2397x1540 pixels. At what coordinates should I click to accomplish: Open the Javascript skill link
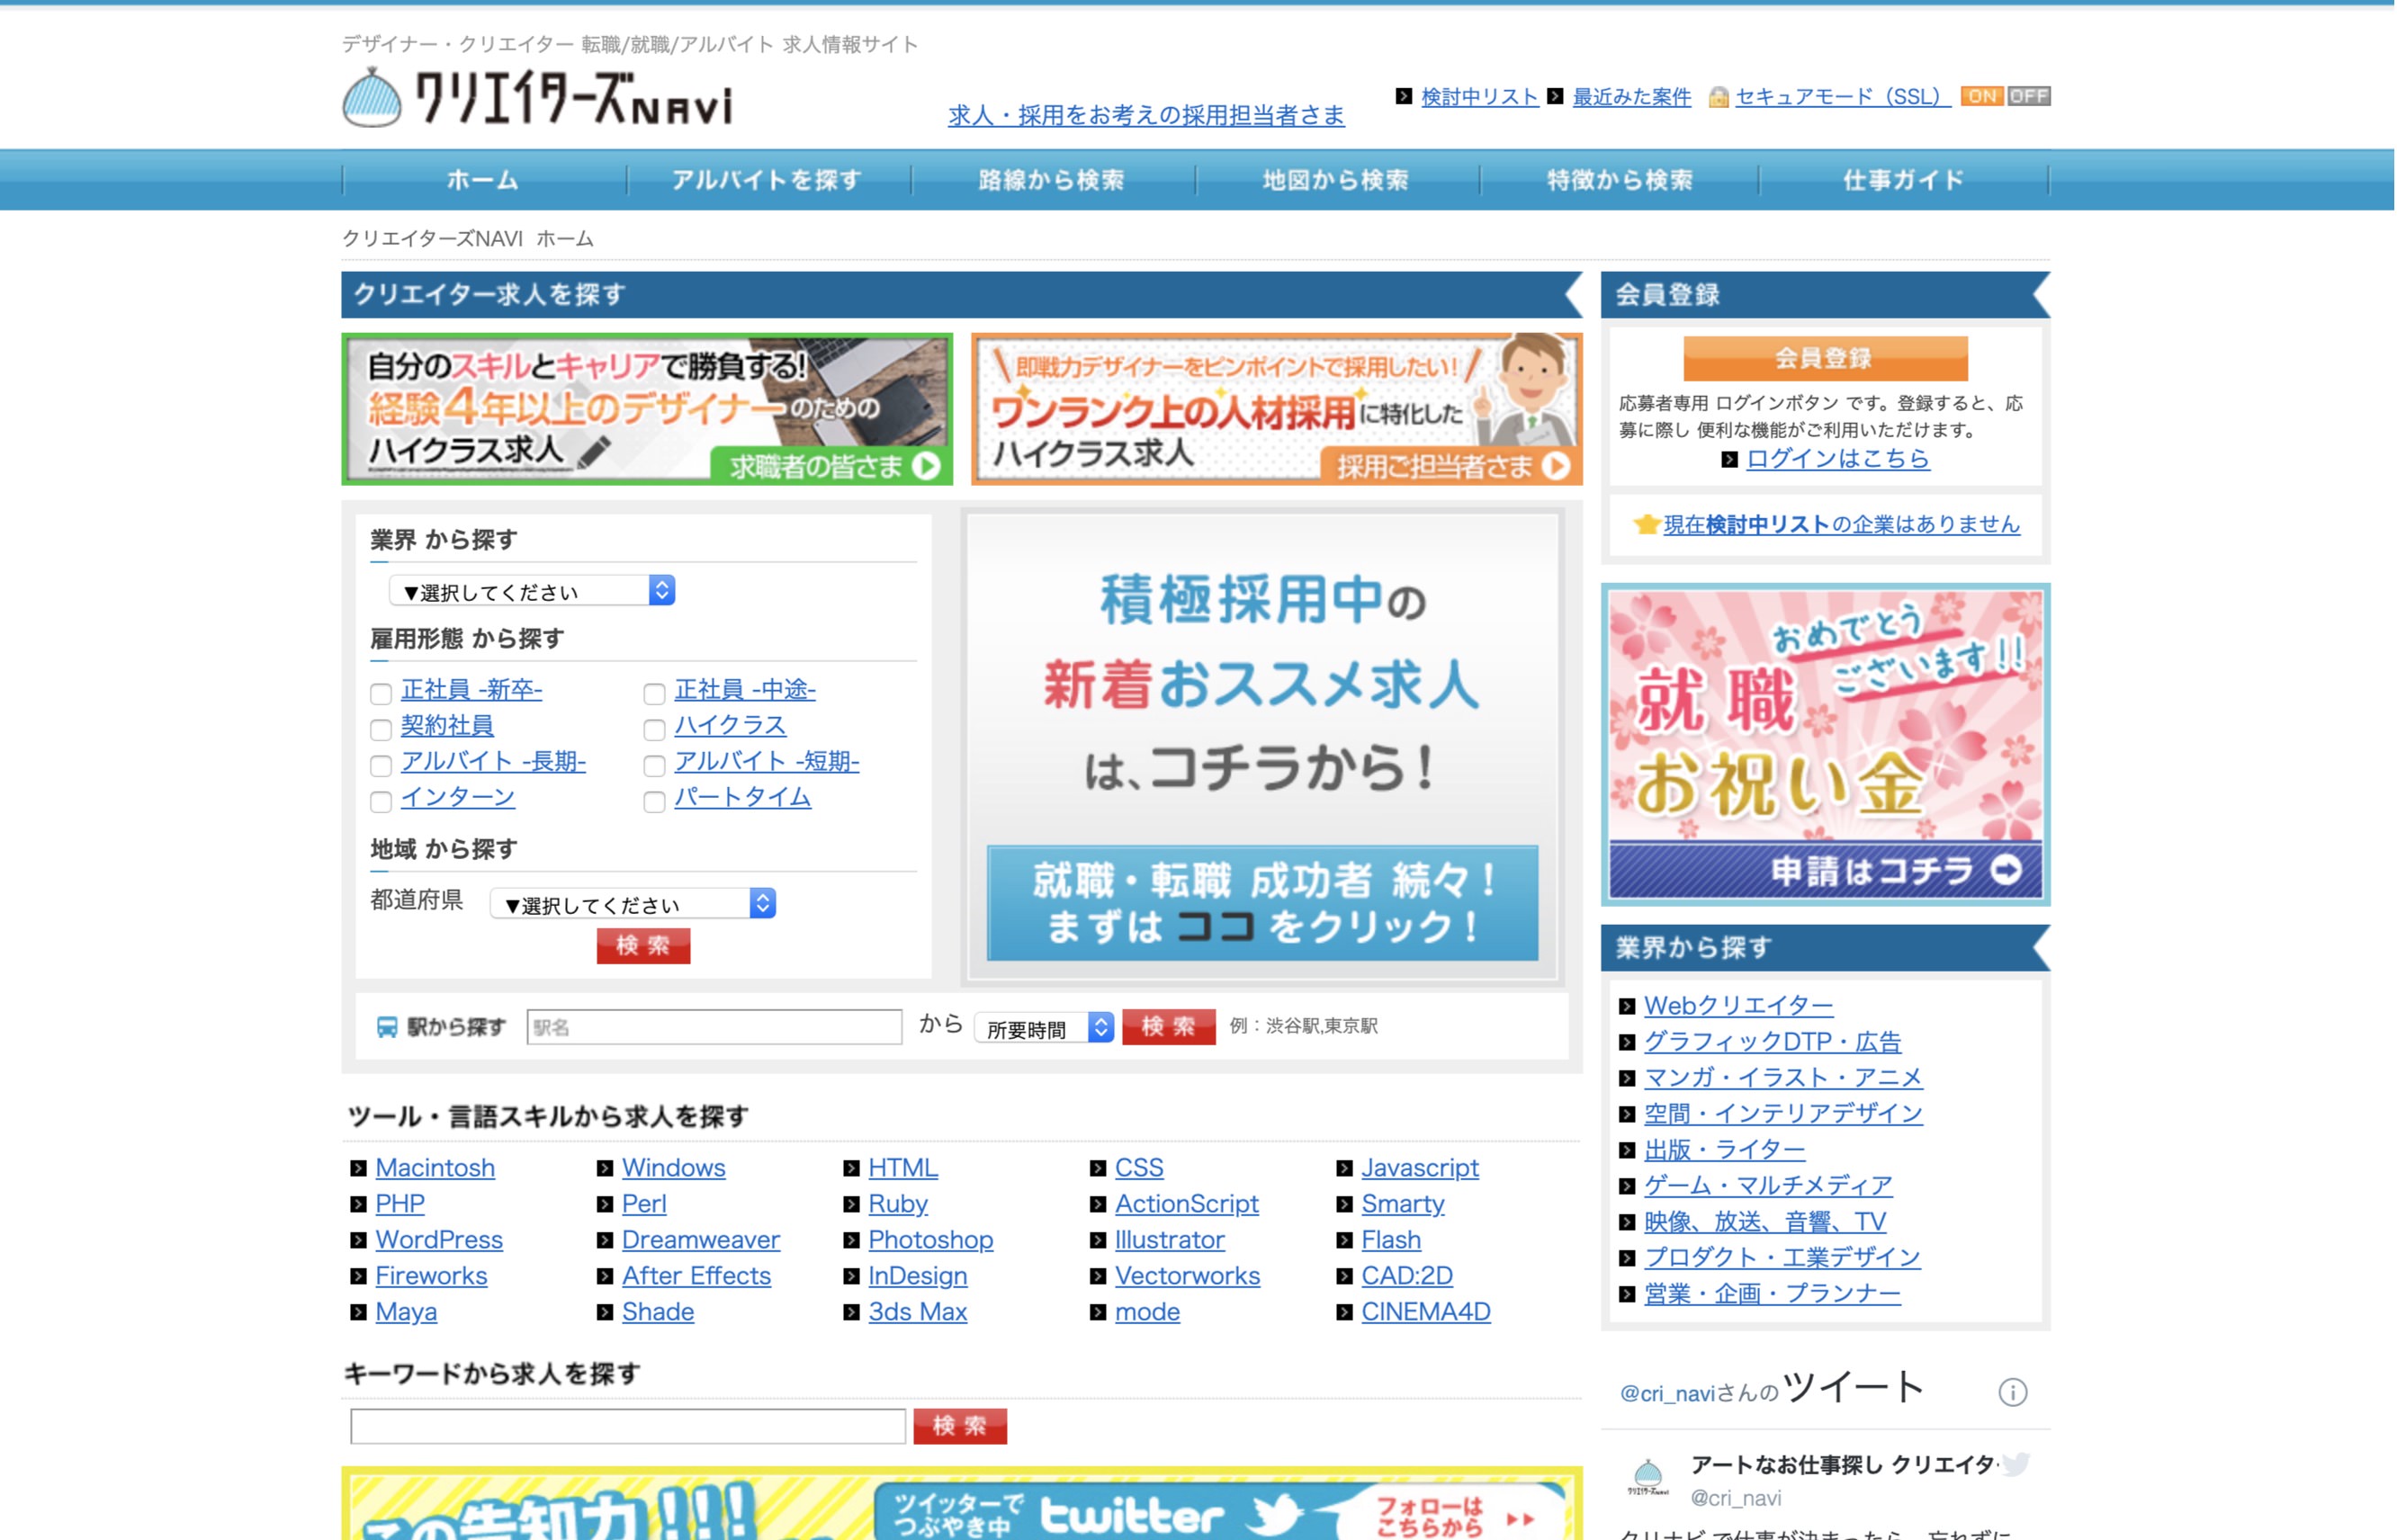pyautogui.click(x=1419, y=1168)
